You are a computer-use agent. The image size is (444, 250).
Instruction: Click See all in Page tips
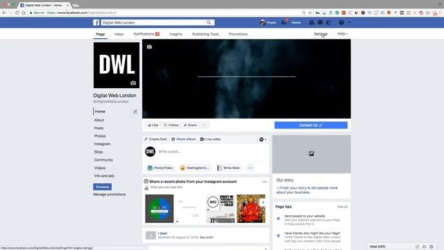[343, 207]
